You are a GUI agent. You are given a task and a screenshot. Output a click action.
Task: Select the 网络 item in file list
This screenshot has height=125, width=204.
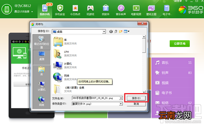[65, 77]
